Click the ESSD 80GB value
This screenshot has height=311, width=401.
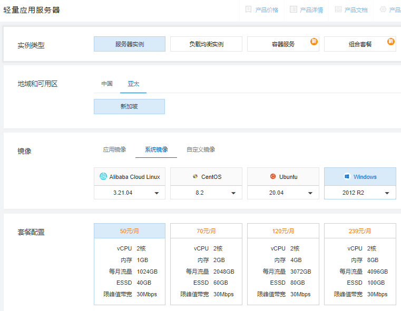[x=298, y=283]
